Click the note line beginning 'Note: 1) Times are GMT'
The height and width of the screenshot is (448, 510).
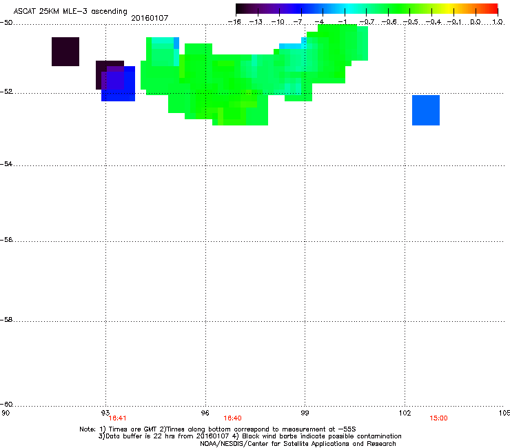click(x=218, y=429)
